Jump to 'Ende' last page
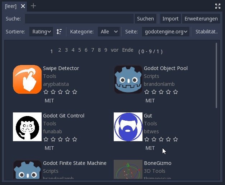This screenshot has width=225, height=185. (x=128, y=50)
